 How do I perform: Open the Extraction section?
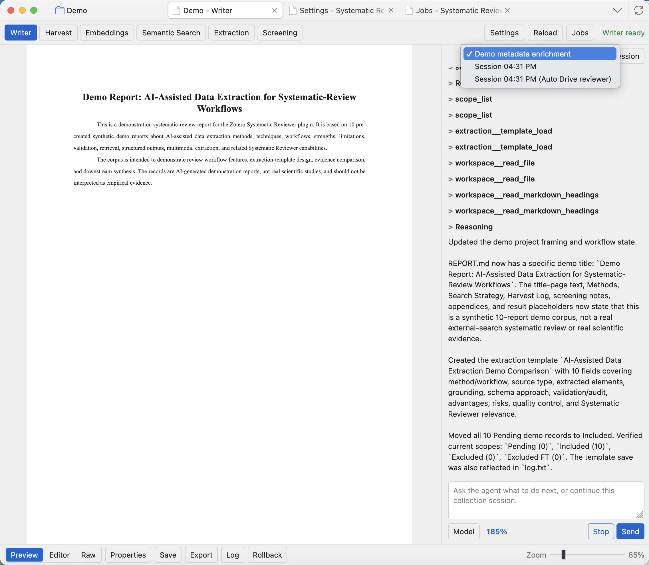[231, 33]
